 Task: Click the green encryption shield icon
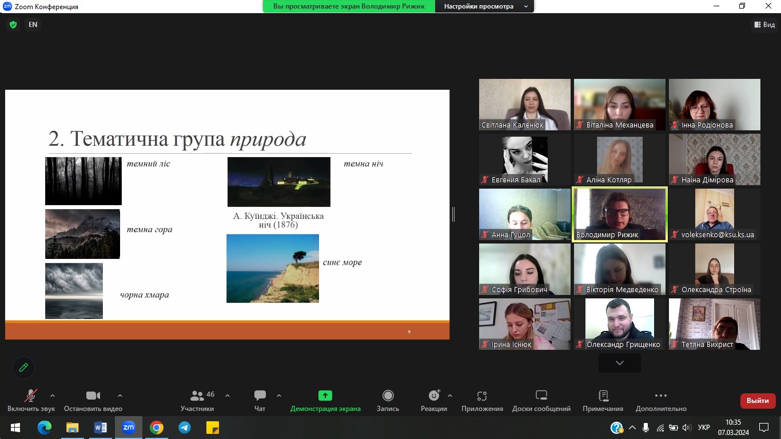tap(13, 25)
